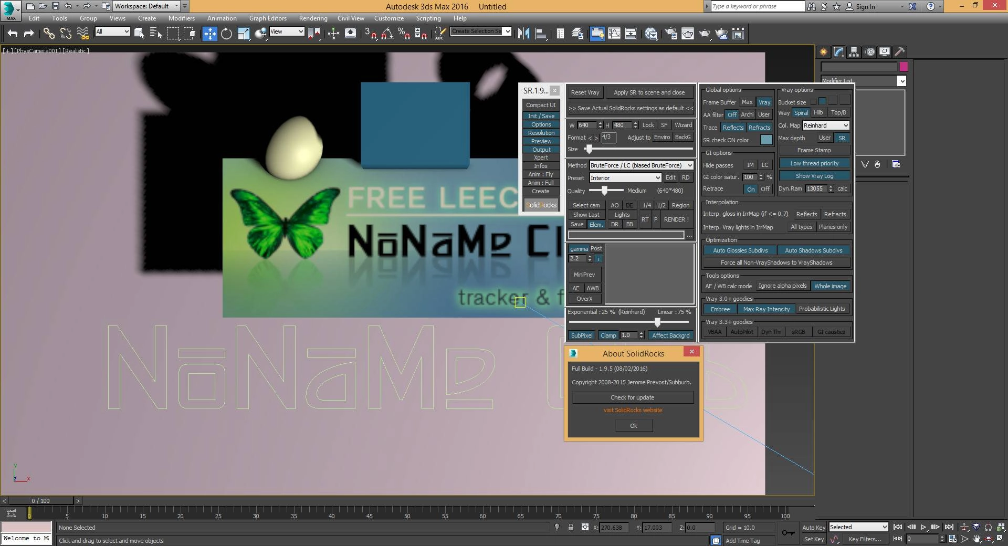
Task: Toggle Low thread priority option
Action: (x=814, y=163)
